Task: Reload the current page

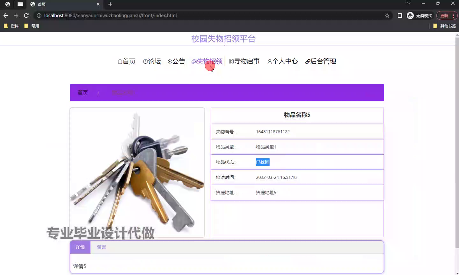Action: (x=26, y=16)
